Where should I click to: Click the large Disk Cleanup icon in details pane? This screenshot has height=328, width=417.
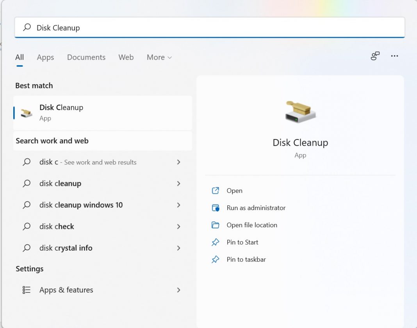tap(300, 112)
